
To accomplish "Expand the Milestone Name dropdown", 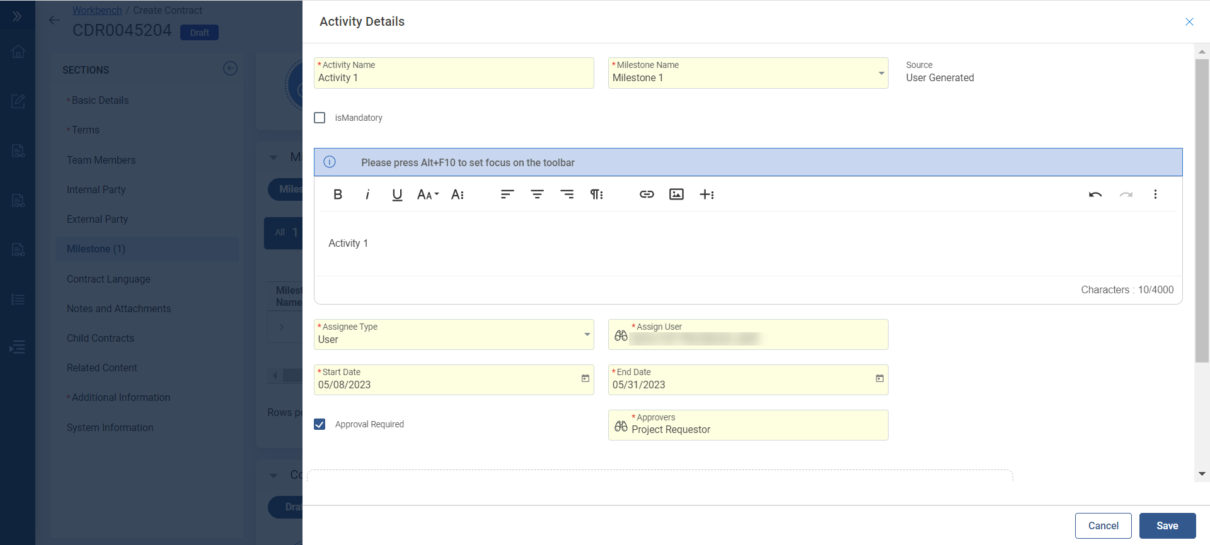I will pyautogui.click(x=881, y=74).
